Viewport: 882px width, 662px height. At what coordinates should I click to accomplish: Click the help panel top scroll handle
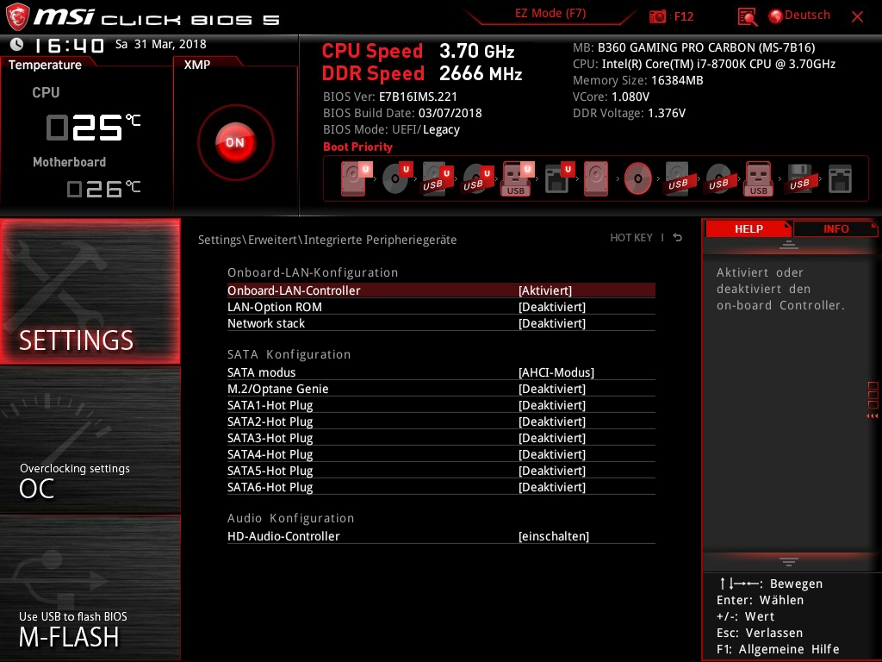(789, 244)
